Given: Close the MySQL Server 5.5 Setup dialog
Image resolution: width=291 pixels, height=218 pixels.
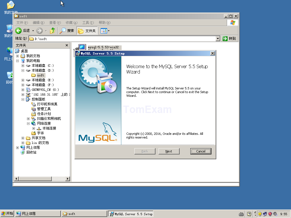Looking at the screenshot, I should coord(213,53).
